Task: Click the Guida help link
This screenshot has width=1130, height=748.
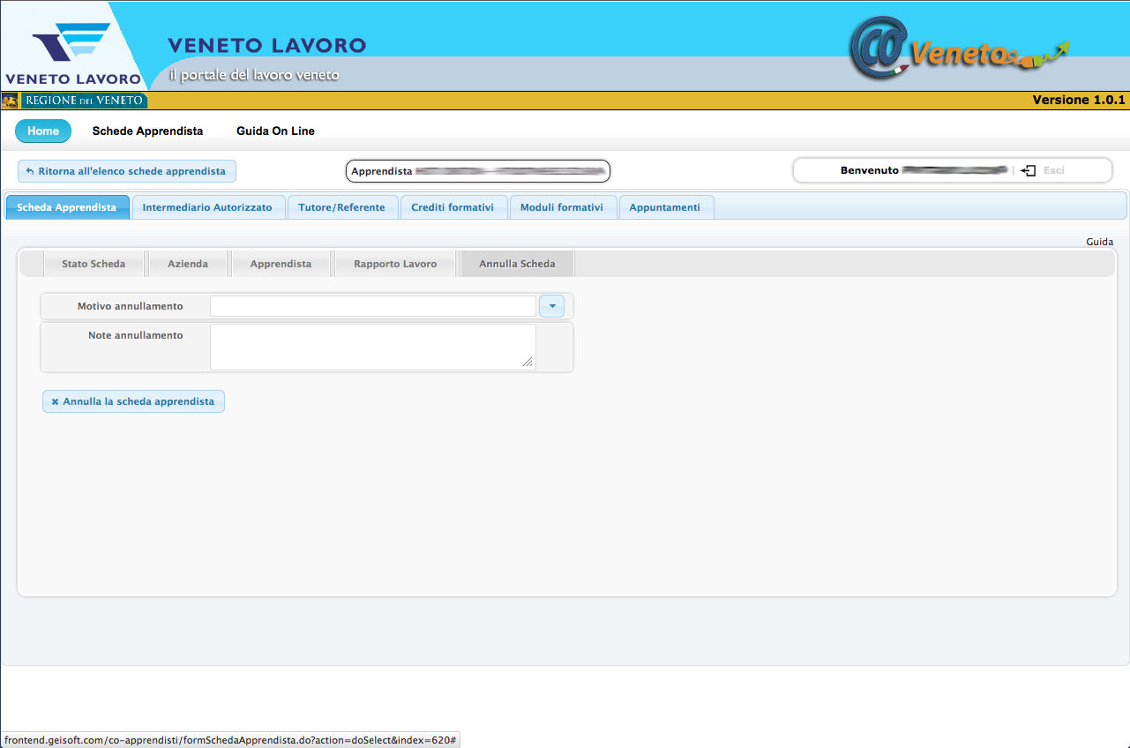Action: 1099,242
